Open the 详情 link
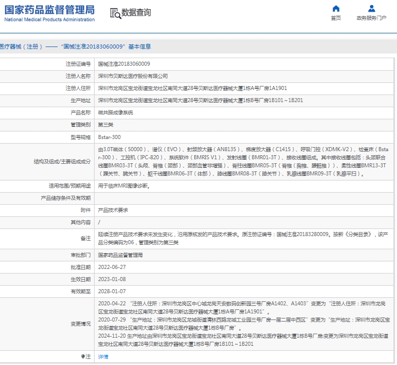The image size is (397, 365). pyautogui.click(x=103, y=356)
